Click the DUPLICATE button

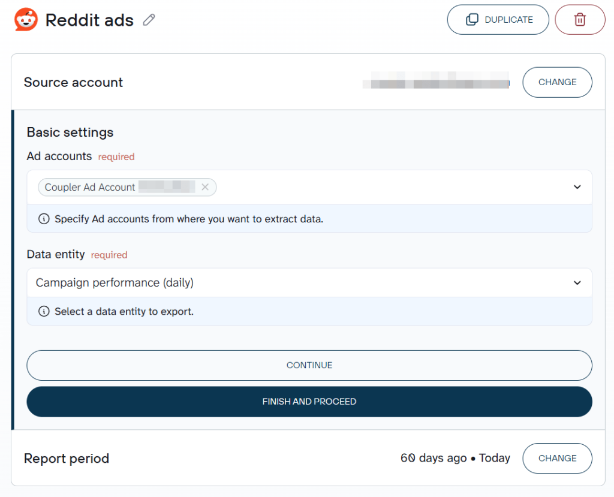498,19
